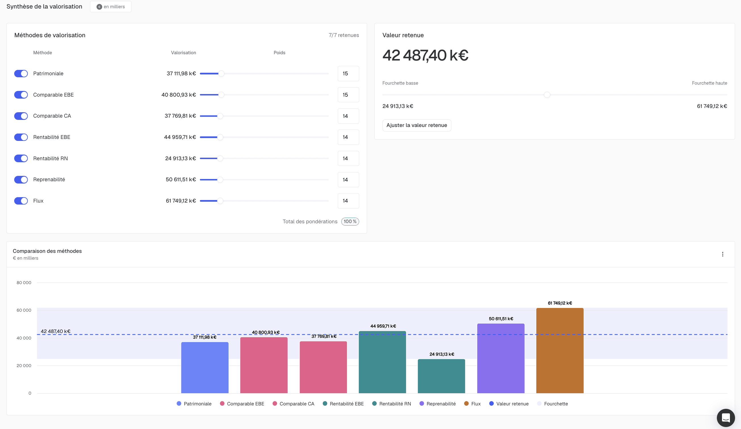Click 'en milliers' unit button

pos(110,7)
